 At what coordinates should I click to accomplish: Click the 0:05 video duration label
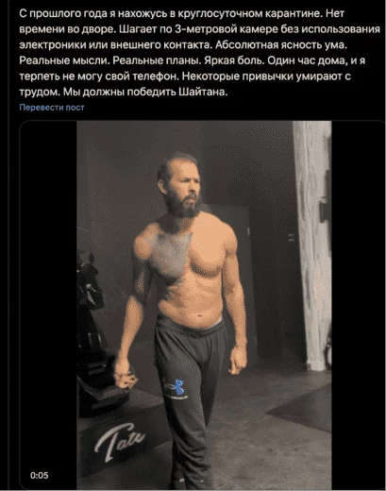pyautogui.click(x=40, y=475)
